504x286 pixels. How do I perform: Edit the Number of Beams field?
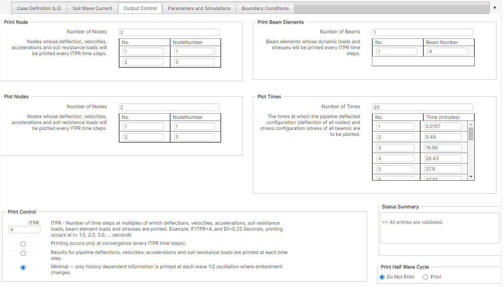pos(422,32)
